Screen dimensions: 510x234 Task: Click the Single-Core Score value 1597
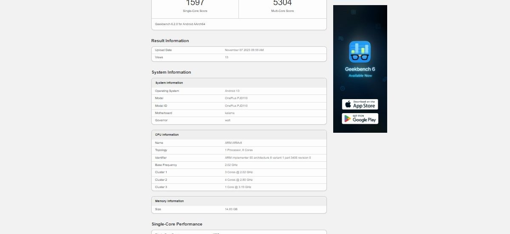point(195,3)
